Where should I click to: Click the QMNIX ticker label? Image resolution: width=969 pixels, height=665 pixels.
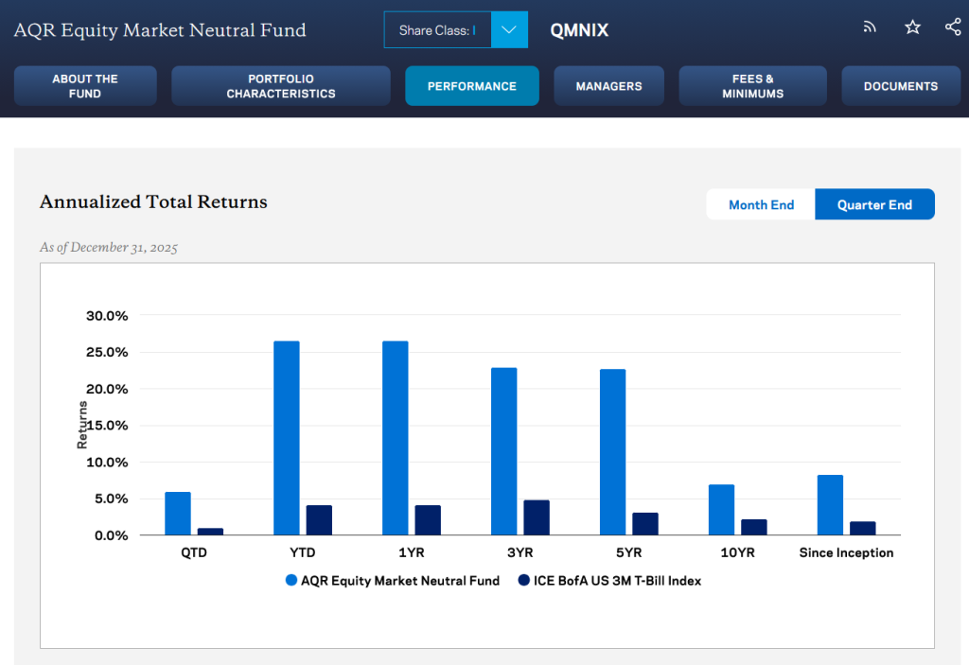pos(578,29)
